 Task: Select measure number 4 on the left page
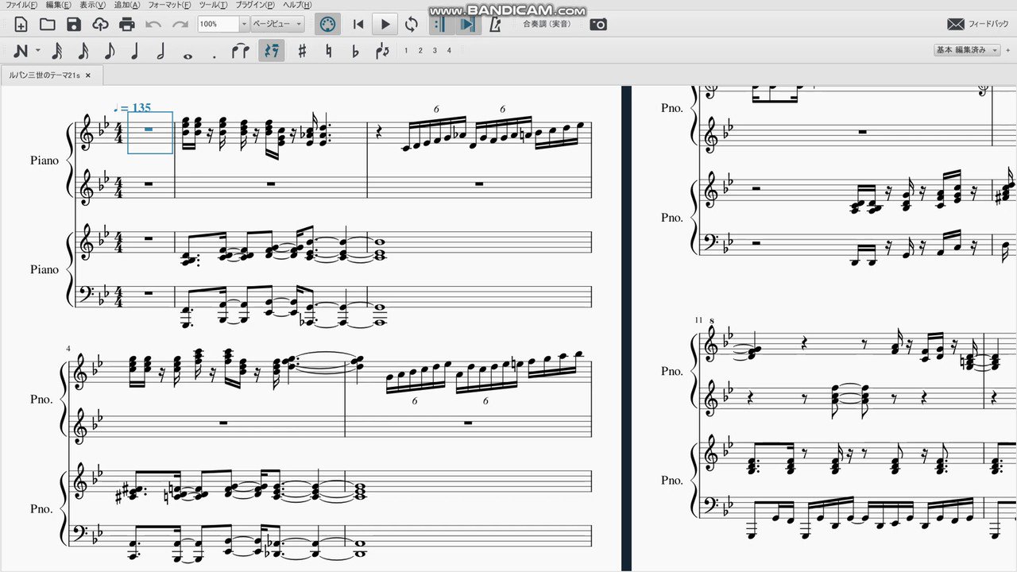coord(68,349)
